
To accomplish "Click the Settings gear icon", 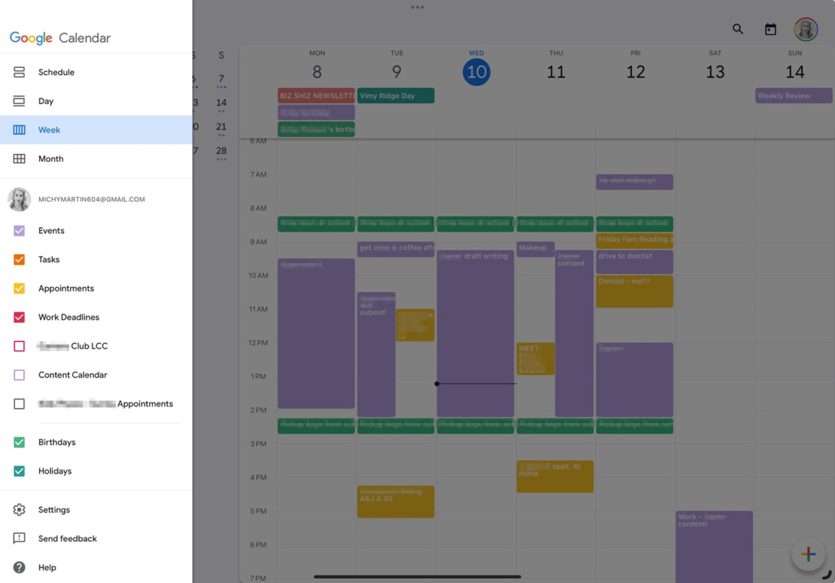I will [19, 510].
